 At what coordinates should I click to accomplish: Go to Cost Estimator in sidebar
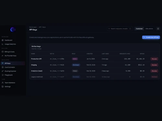[x=13, y=67]
